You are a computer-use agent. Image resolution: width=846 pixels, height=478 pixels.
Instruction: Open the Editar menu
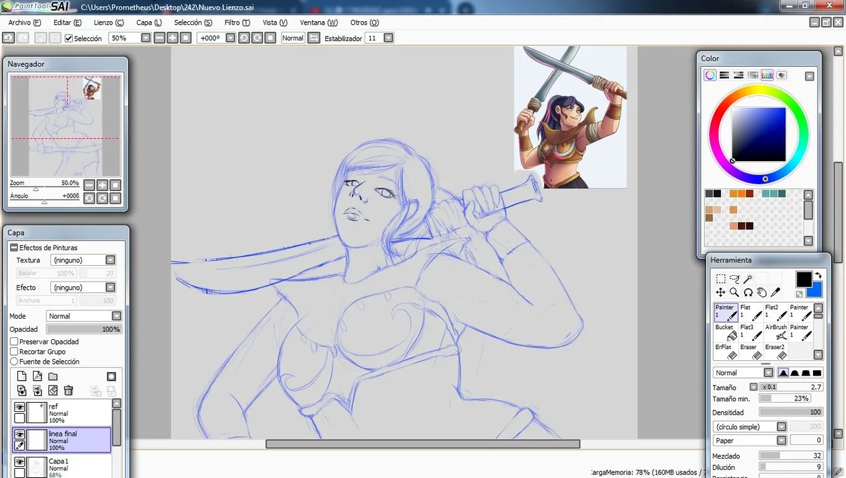67,22
